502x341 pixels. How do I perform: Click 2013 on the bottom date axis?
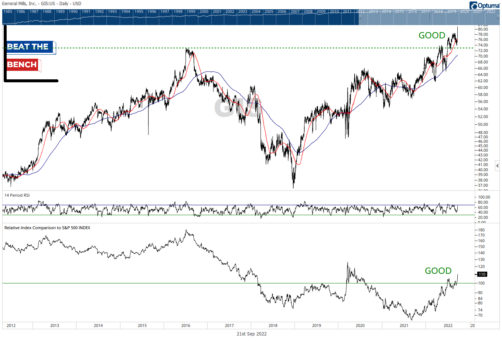pyautogui.click(x=55, y=325)
